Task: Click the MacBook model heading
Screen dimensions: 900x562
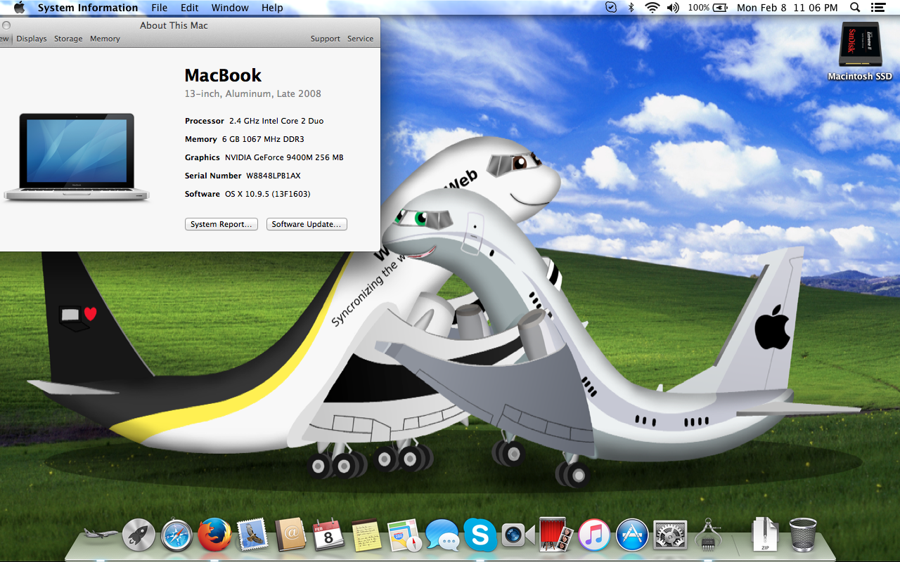Action: 223,75
